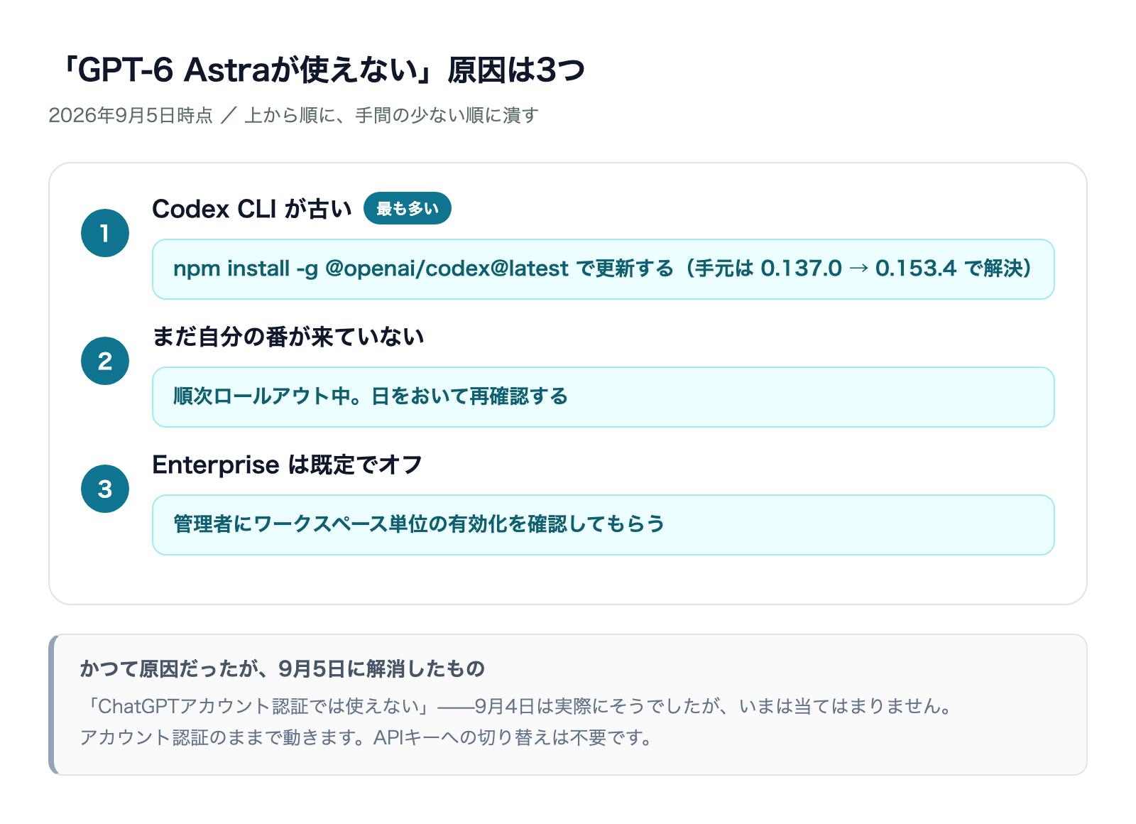The width and height of the screenshot is (1136, 824).
Task: Click the line starting アカウント認証のままで動きます
Action: pyautogui.click(x=366, y=737)
